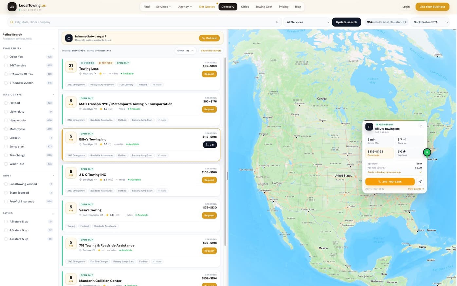Click the send arrow icon beside phone number
The height and width of the screenshot is (286, 457).
point(420,182)
